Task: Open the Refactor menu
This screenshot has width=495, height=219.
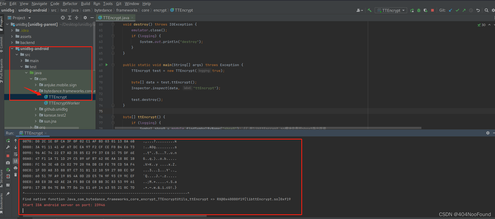Action: click(70, 4)
